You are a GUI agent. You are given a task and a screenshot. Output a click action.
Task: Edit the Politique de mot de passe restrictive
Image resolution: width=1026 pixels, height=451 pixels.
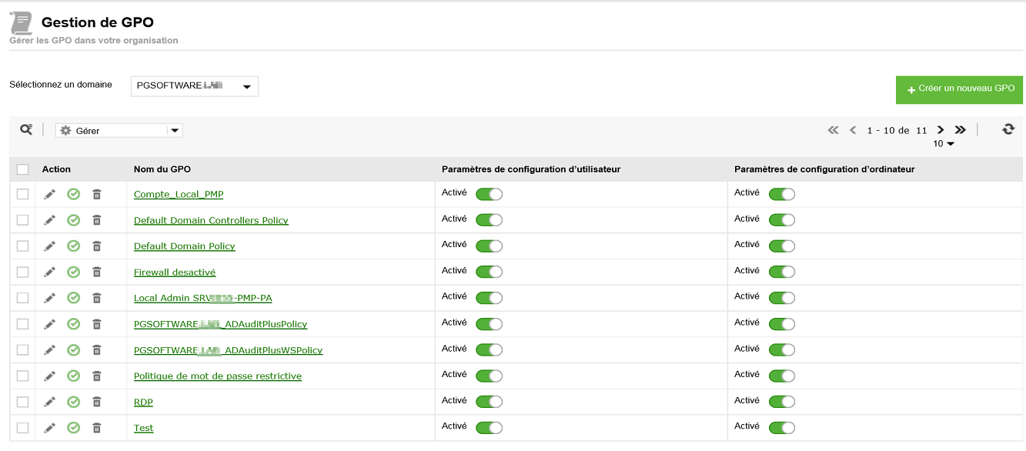[50, 376]
